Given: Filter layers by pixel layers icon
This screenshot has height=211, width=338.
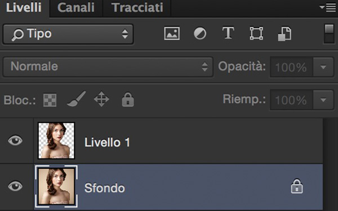Looking at the screenshot, I should 172,33.
